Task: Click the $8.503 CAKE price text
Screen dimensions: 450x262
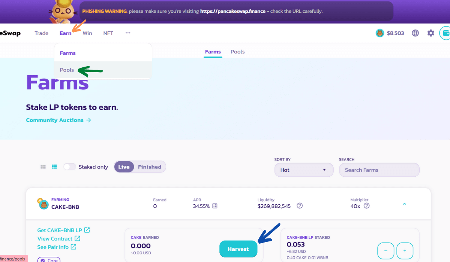Action: coord(396,33)
